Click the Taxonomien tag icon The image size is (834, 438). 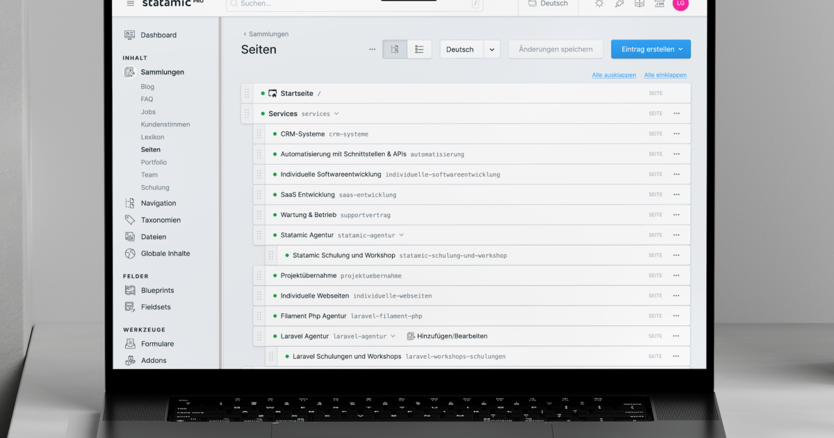pyautogui.click(x=129, y=220)
